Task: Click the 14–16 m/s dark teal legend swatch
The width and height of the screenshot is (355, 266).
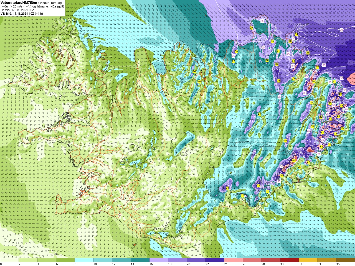Action: pyautogui.click(x=140, y=260)
